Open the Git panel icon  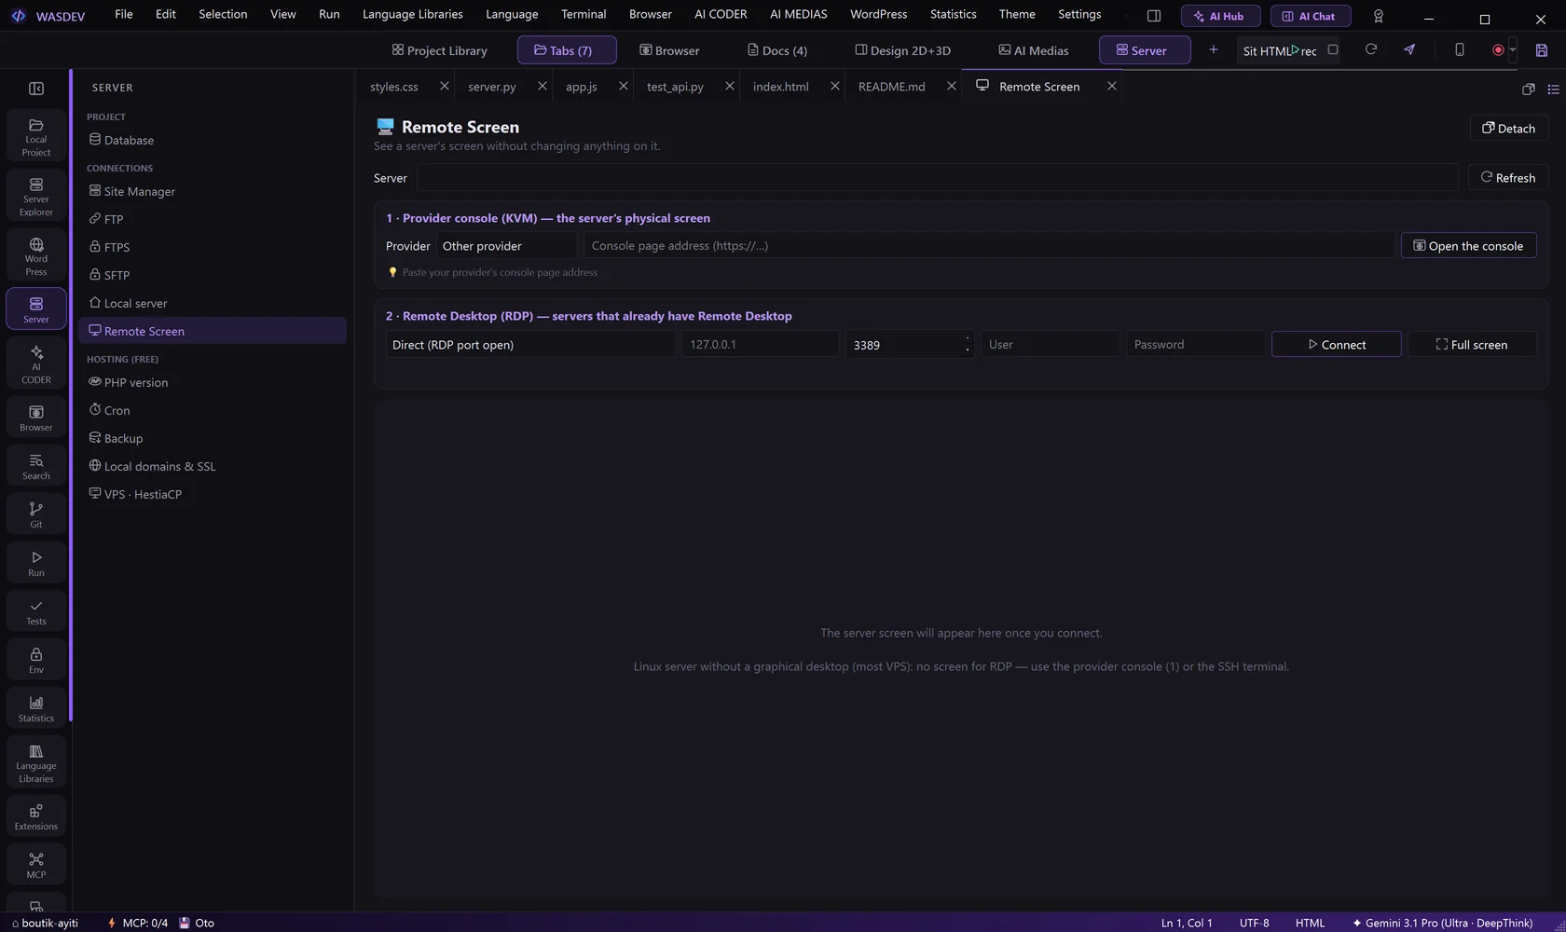click(x=36, y=514)
